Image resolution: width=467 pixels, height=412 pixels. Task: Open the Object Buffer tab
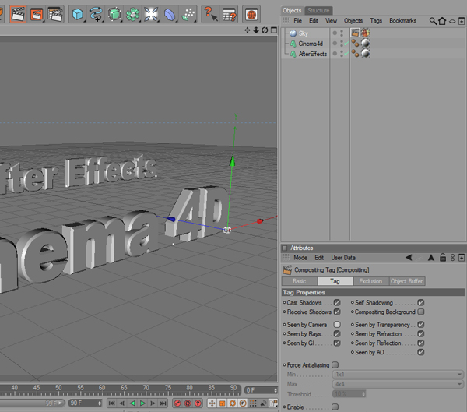point(406,281)
